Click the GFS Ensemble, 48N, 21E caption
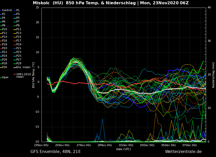This screenshot has height=157, width=216. (56, 152)
